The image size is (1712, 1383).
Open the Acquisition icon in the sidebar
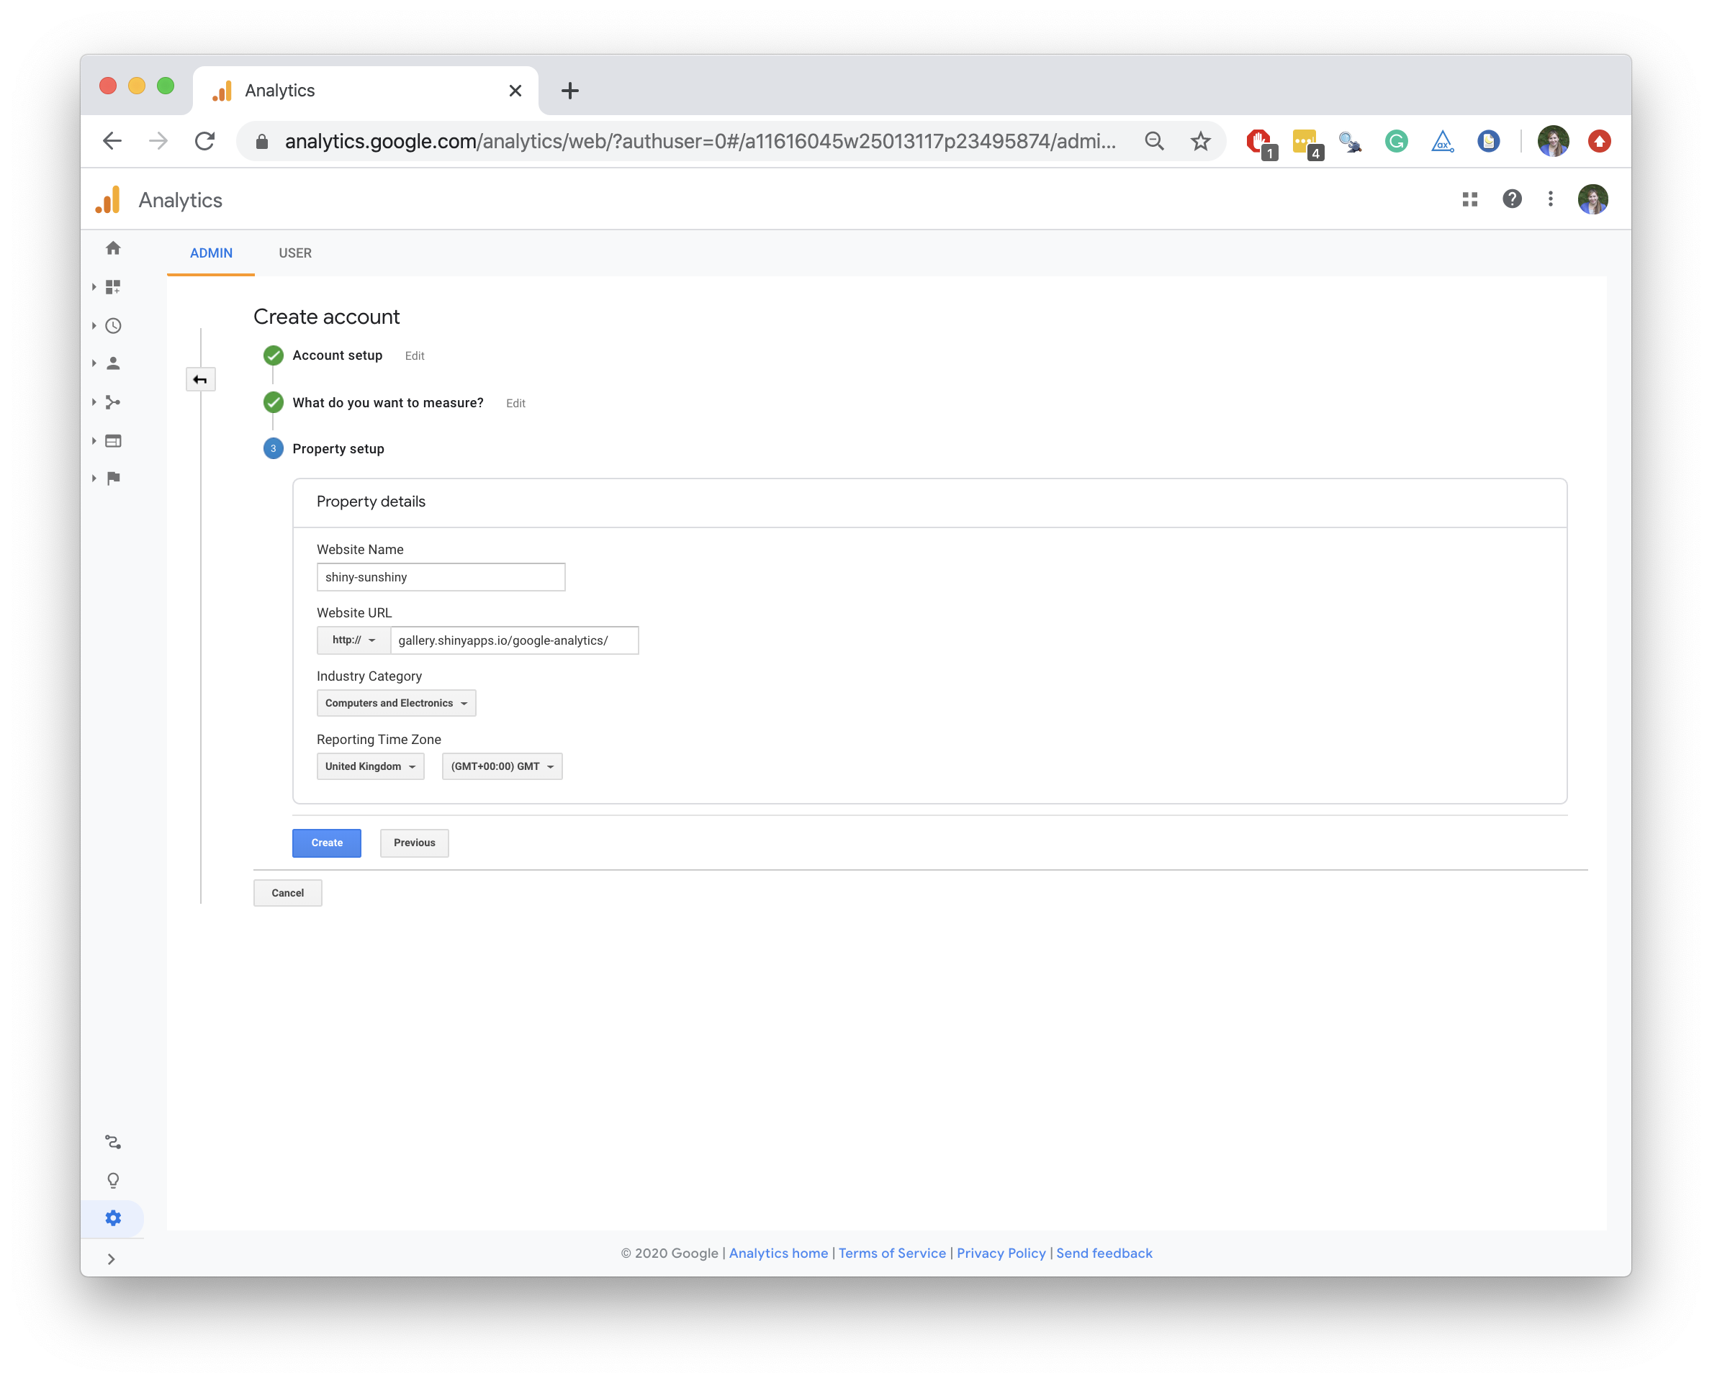click(x=113, y=402)
